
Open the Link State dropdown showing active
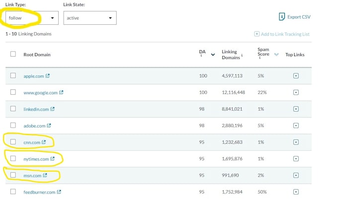click(x=90, y=18)
